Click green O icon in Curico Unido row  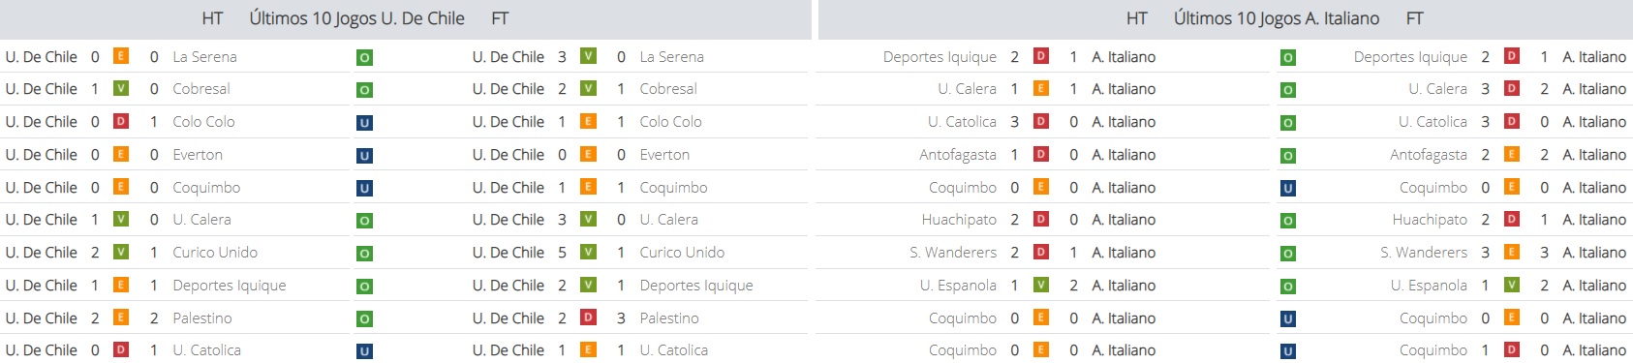pos(364,254)
